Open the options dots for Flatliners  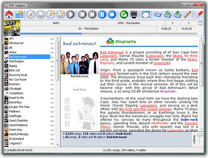point(52,112)
